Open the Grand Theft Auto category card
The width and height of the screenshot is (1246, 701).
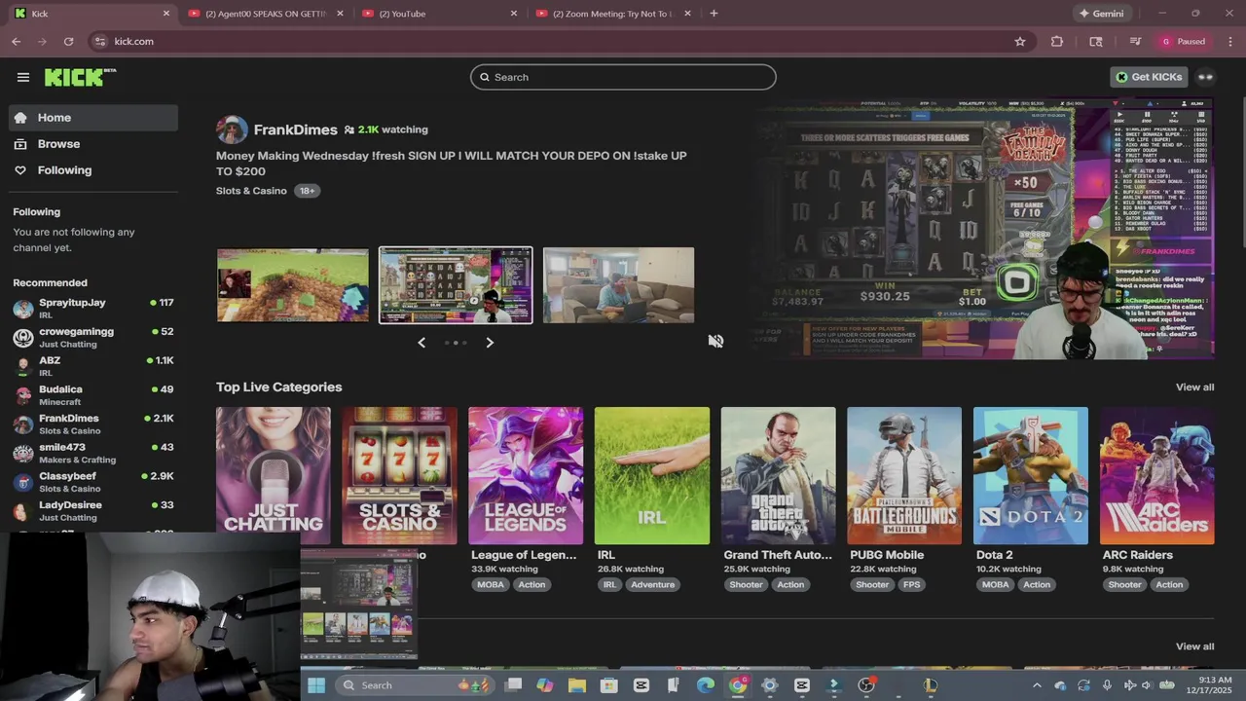[x=778, y=475]
